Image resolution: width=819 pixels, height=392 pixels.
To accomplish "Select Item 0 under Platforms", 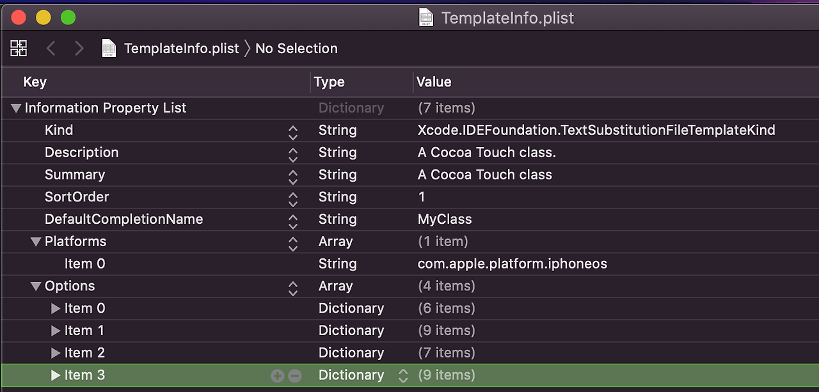I will coord(84,264).
